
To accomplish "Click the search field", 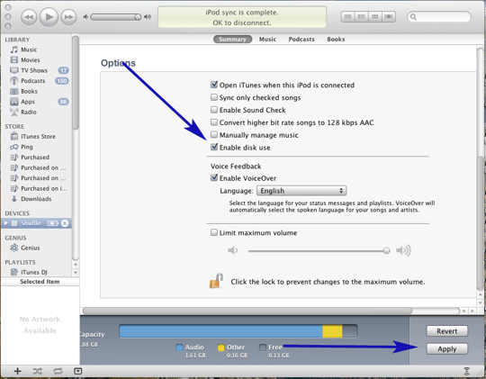I will pyautogui.click(x=439, y=17).
